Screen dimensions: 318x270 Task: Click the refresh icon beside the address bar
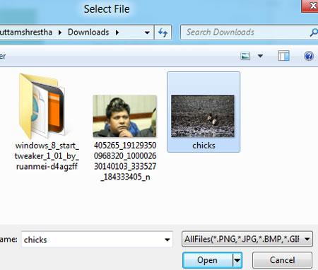pyautogui.click(x=163, y=33)
